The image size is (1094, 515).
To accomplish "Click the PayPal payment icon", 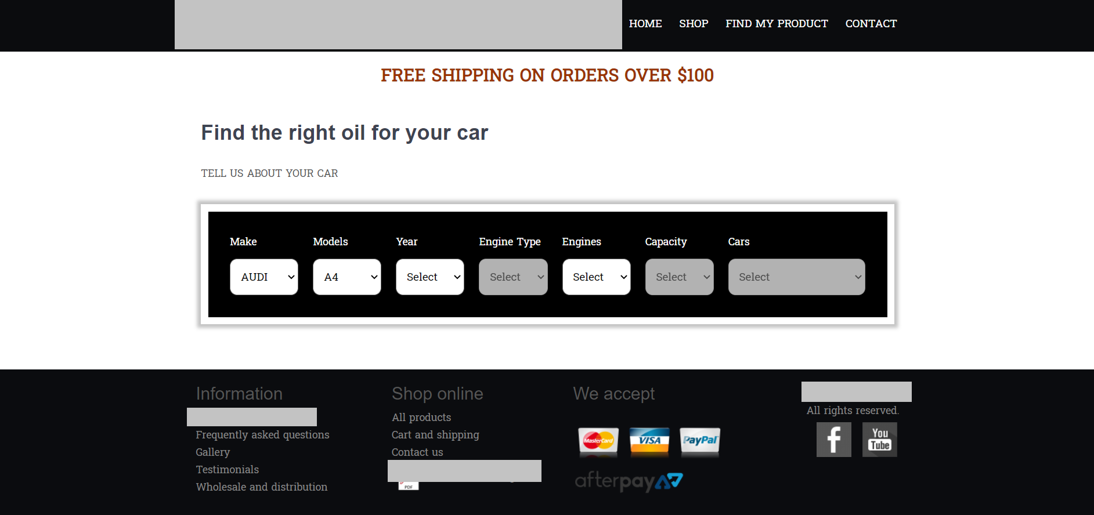I will coord(701,441).
